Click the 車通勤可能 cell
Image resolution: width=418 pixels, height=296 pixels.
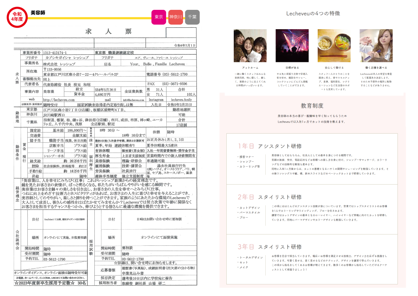156,161
